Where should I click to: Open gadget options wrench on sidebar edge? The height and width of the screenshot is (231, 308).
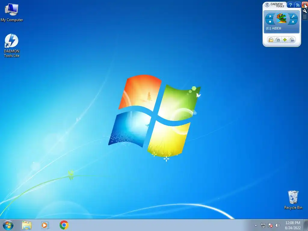click(x=305, y=11)
